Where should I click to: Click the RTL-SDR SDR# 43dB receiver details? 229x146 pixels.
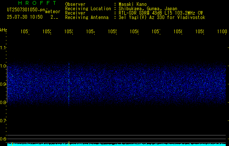point(161,13)
